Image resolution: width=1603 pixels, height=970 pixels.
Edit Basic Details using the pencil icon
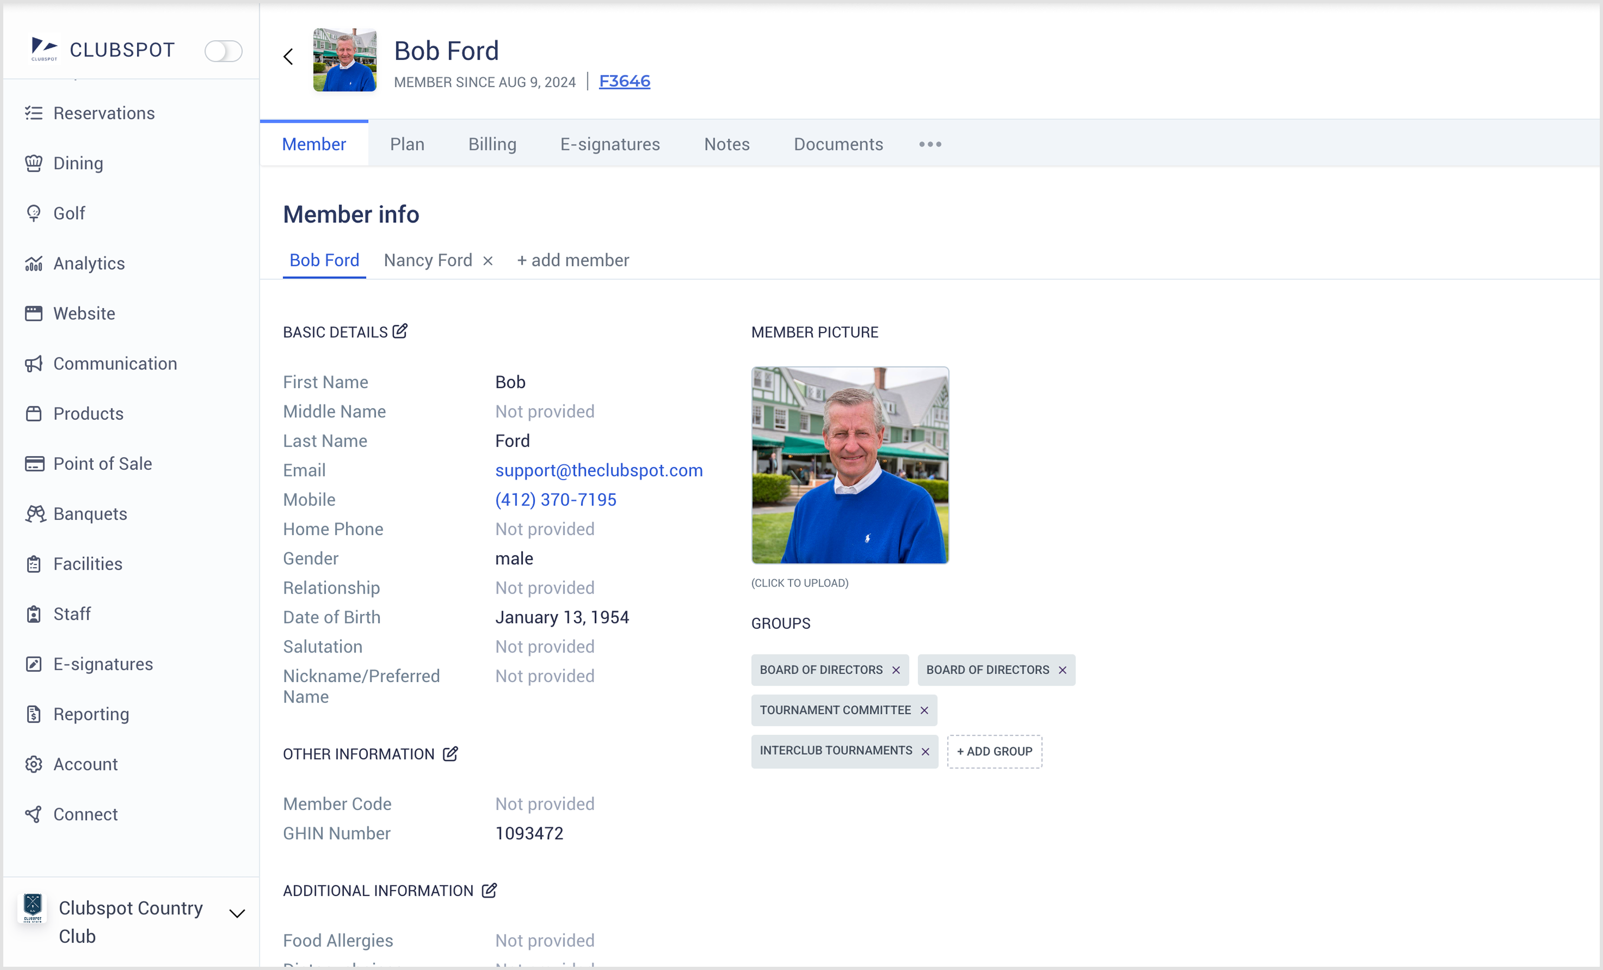[x=400, y=331]
